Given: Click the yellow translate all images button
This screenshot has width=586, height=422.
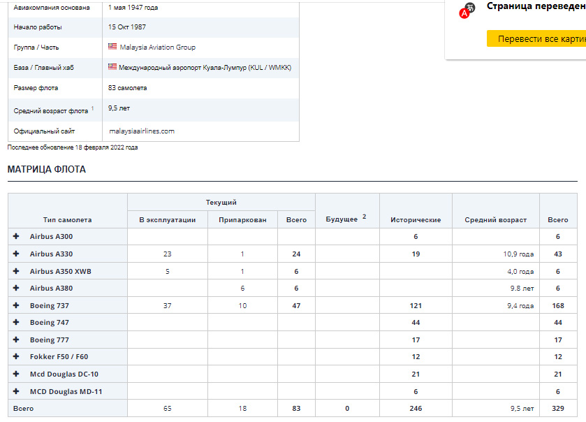Looking at the screenshot, I should (536, 39).
